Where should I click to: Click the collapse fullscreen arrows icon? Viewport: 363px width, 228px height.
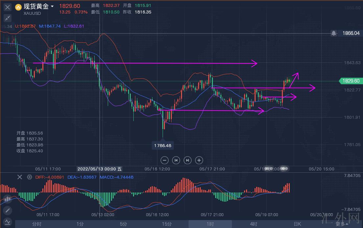pos(7,18)
